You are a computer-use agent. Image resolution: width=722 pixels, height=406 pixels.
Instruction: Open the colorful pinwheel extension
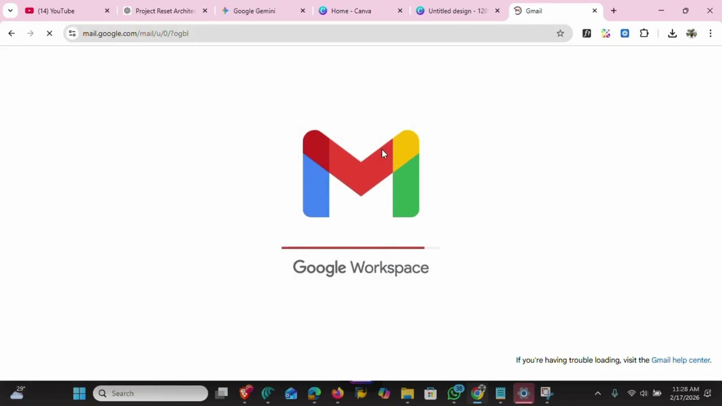point(606,33)
